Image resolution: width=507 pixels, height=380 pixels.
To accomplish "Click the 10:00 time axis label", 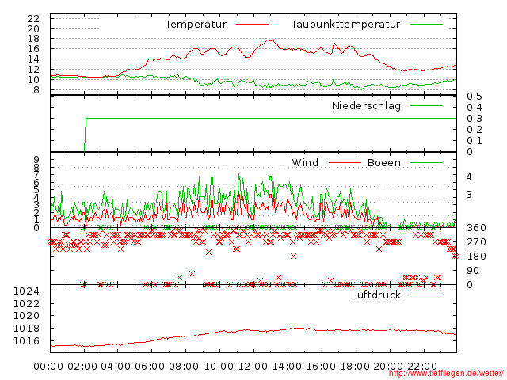I will [219, 367].
